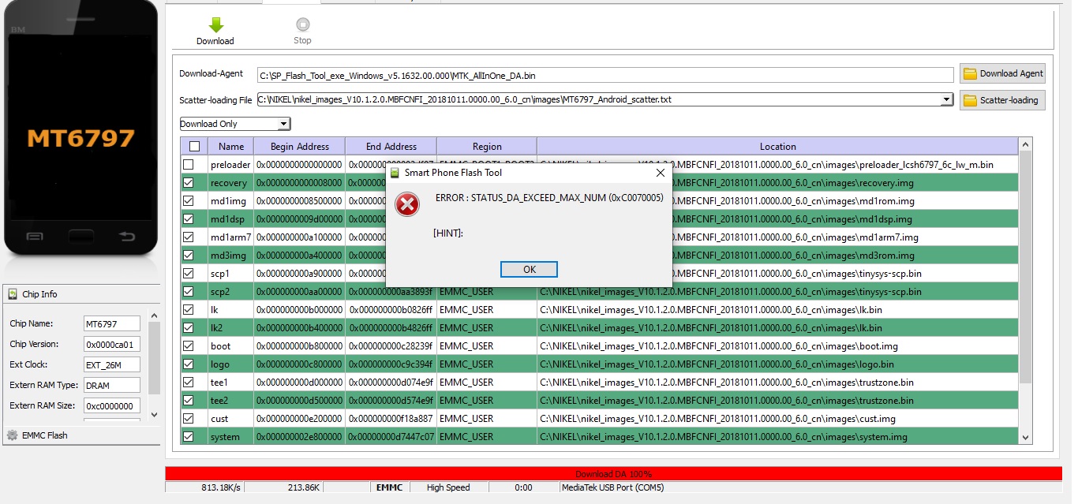
Task: Expand the Scatter-loading File path dropdown
Action: coord(947,100)
